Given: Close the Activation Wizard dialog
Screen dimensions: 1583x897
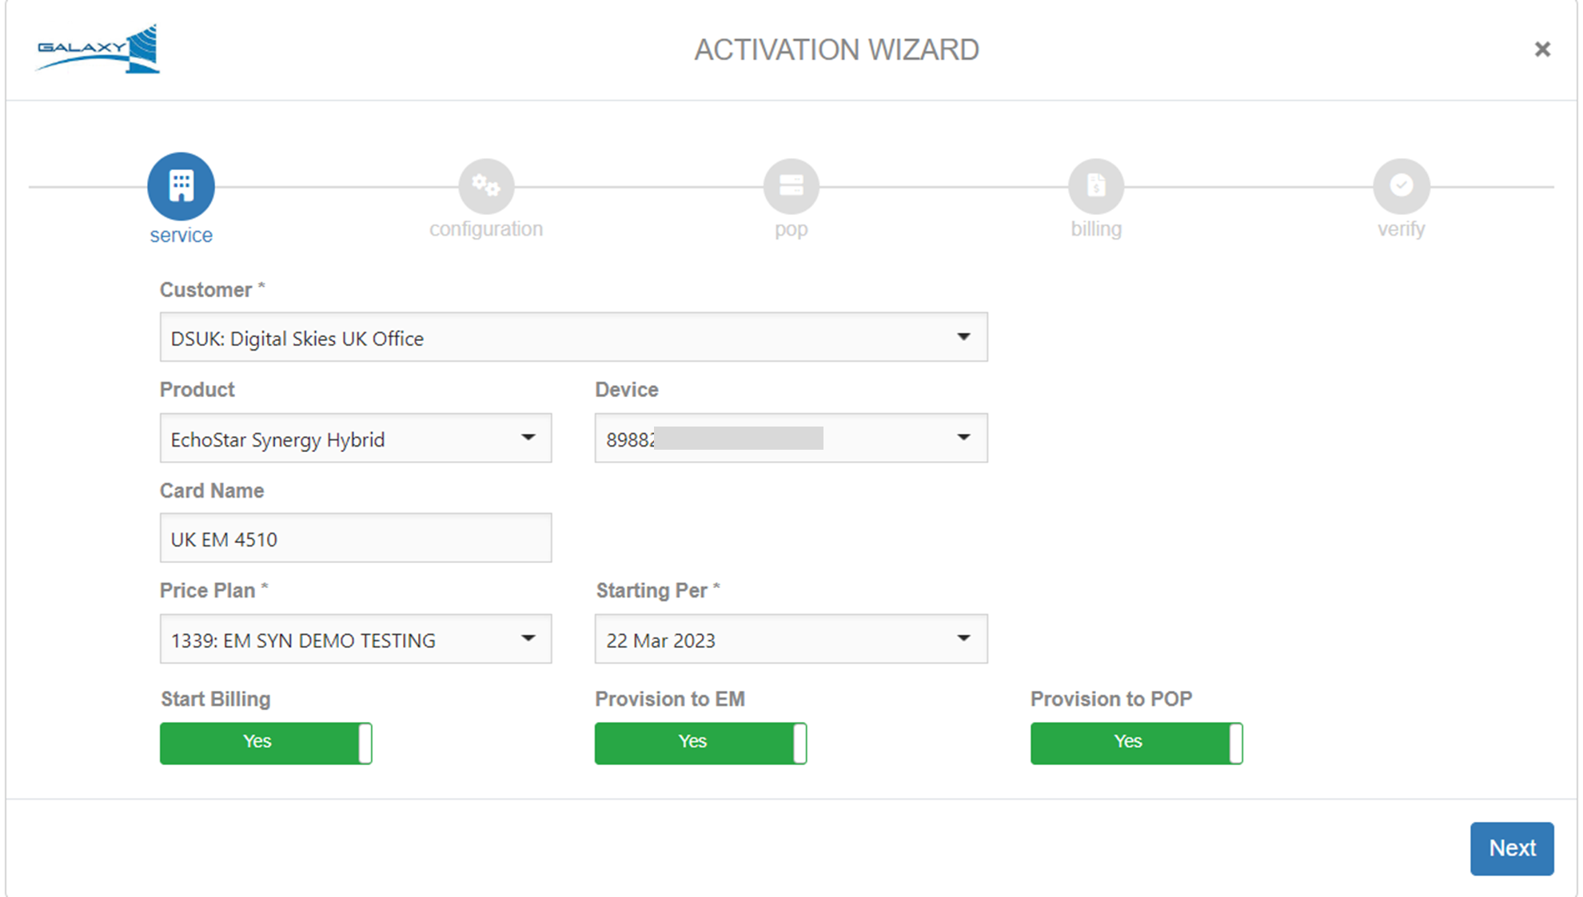Looking at the screenshot, I should point(1542,50).
